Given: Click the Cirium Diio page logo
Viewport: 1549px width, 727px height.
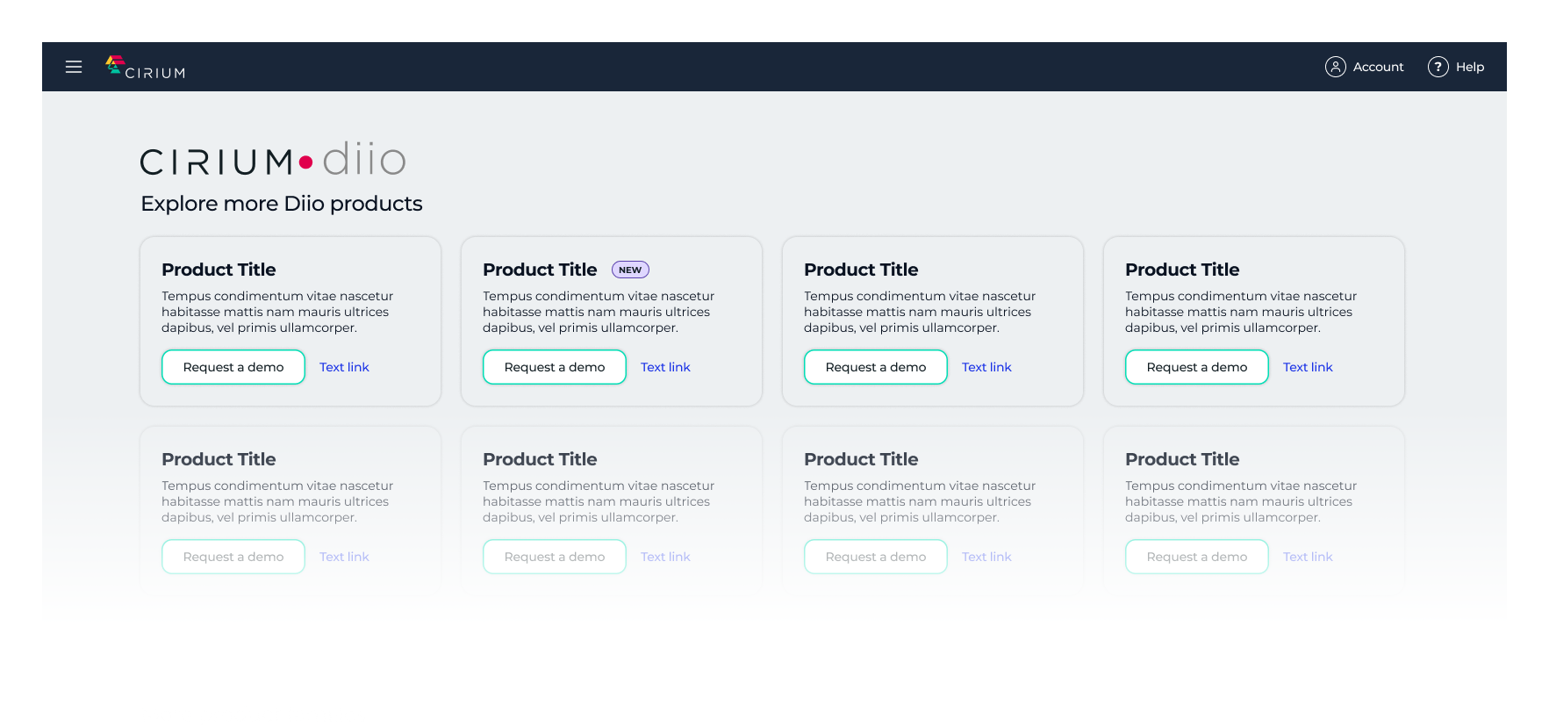Looking at the screenshot, I should pos(273,161).
